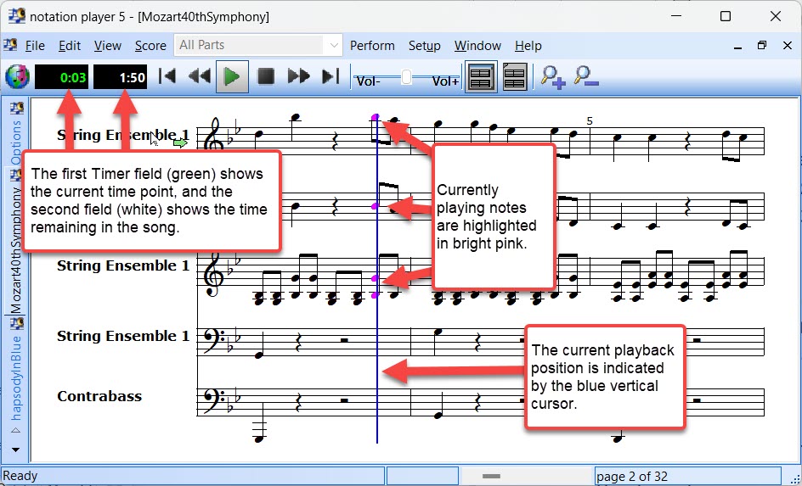Fast forward with double-right arrows

coord(299,76)
